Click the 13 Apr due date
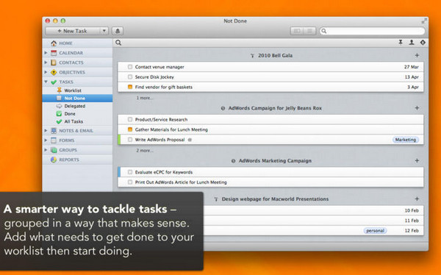The height and width of the screenshot is (275, 441). tap(412, 77)
